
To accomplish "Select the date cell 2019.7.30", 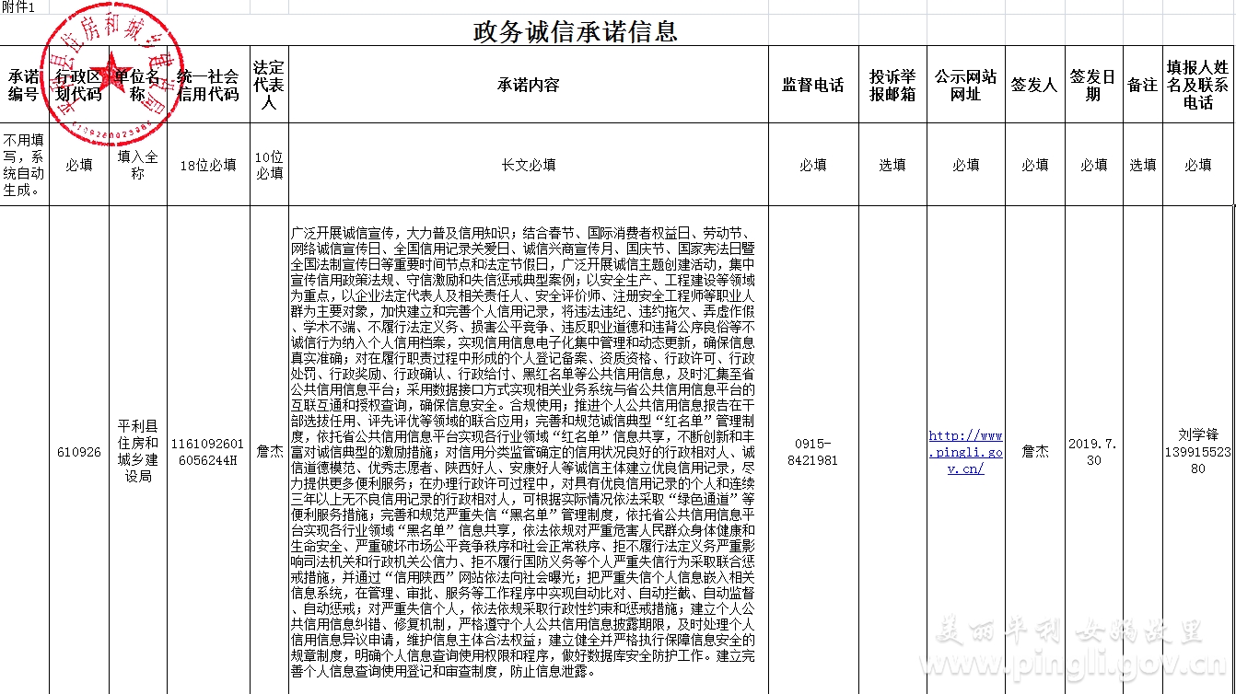I will point(1093,452).
